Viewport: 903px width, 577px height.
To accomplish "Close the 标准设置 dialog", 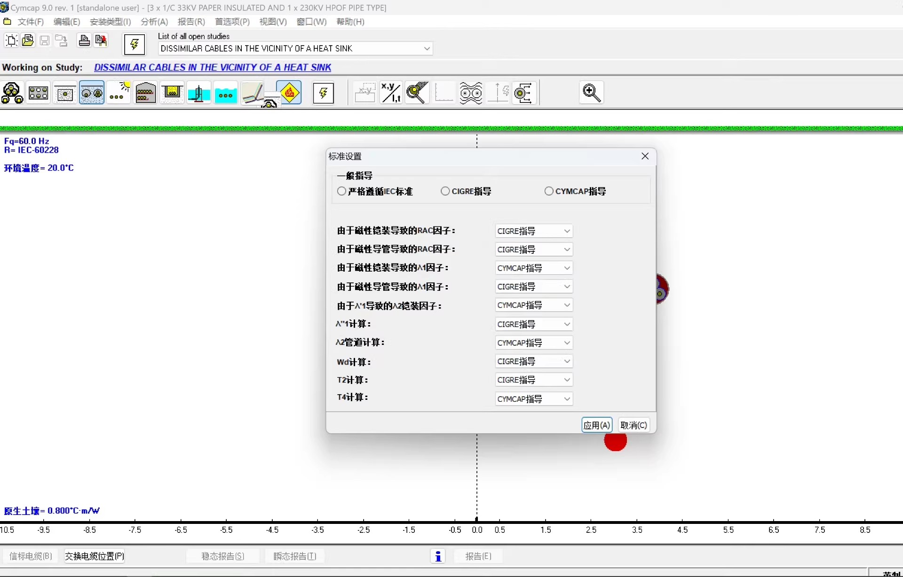I will [x=645, y=156].
